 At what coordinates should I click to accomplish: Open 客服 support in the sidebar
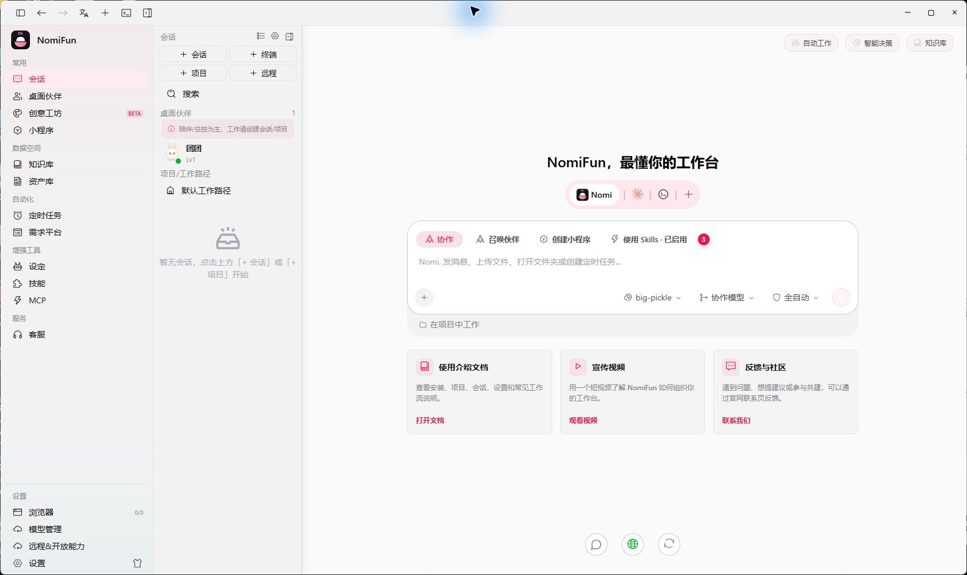pos(78,334)
